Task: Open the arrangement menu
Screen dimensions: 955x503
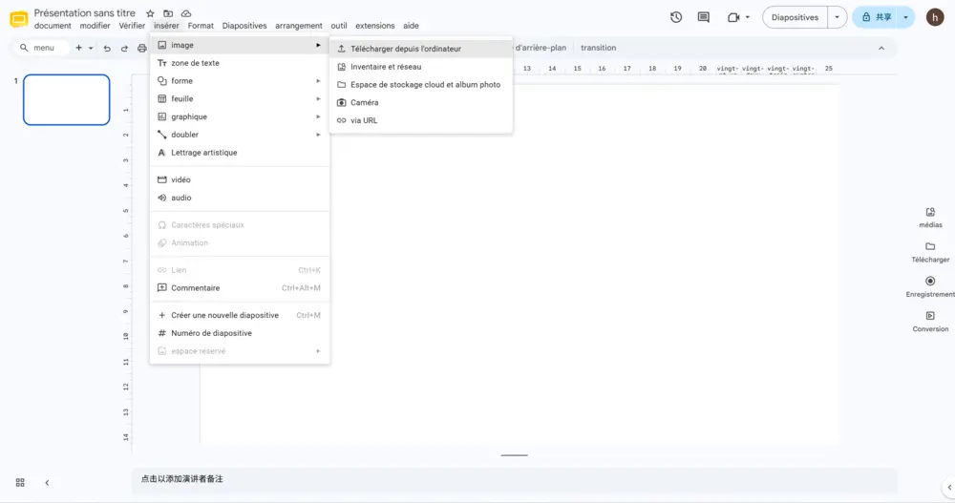Action: (298, 26)
